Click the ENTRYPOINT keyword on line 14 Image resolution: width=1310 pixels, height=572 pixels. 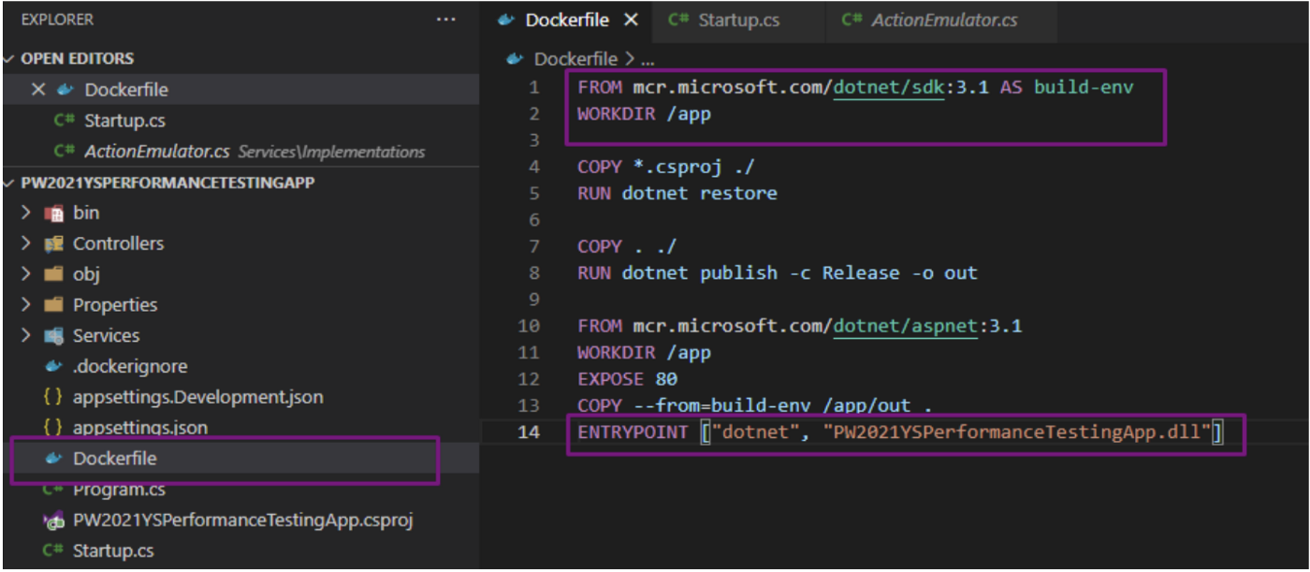point(634,433)
